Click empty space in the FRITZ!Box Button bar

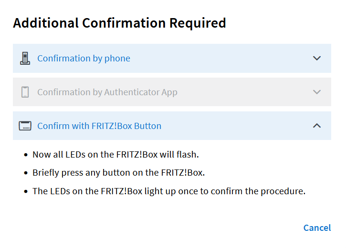tap(236, 126)
